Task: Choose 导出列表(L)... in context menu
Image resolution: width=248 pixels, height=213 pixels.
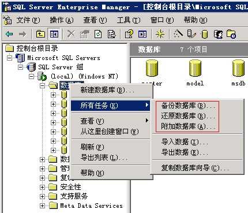Action: click(110, 158)
